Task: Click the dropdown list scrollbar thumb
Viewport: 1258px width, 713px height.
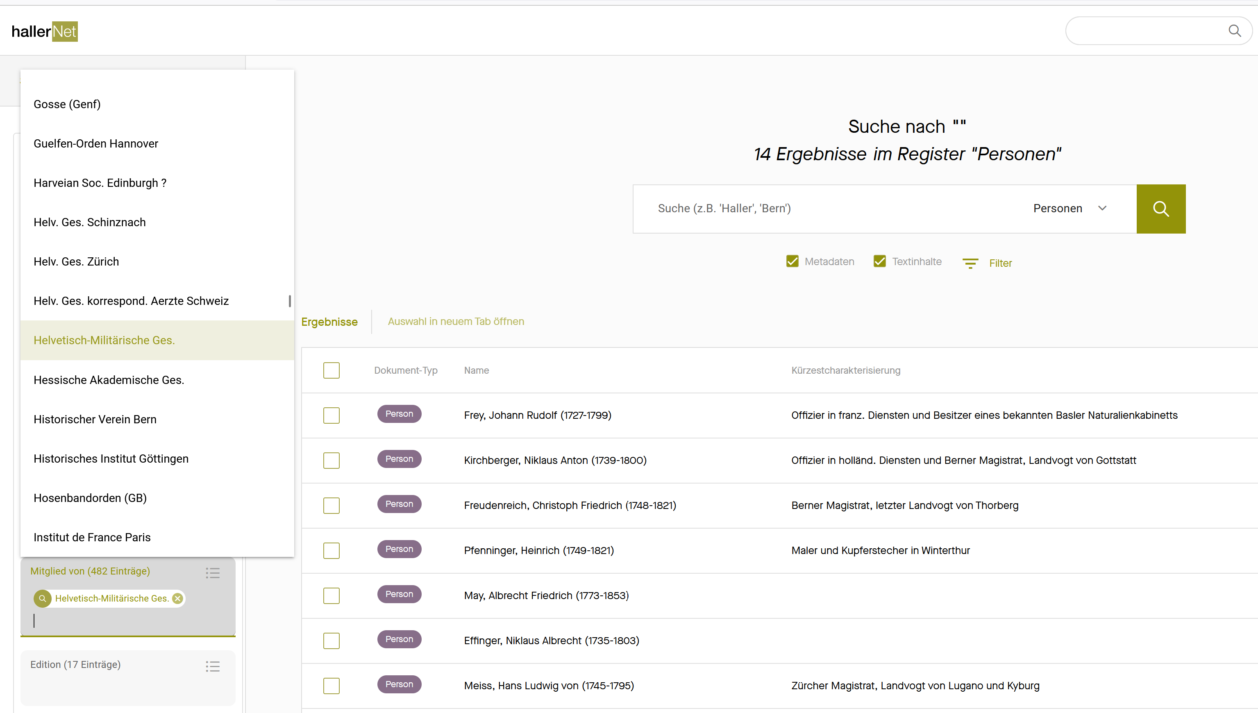Action: 290,301
